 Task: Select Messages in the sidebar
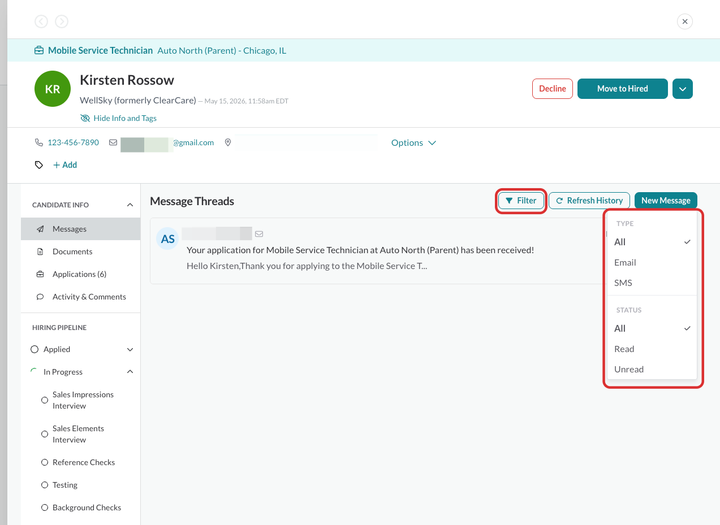tap(80, 229)
